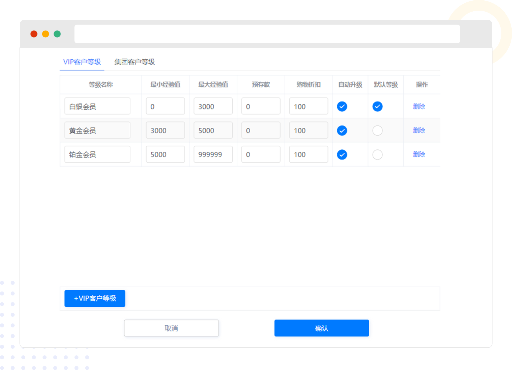Image resolution: width=512 pixels, height=370 pixels.
Task: Delete the 白银会员 row
Action: pyautogui.click(x=419, y=106)
